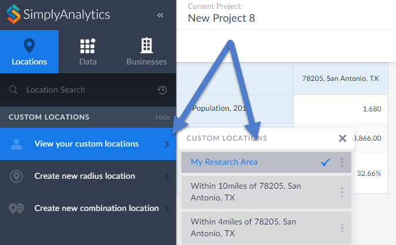The height and width of the screenshot is (245, 396).
Task: Click the combination location double-pin icon
Action: [x=16, y=209]
